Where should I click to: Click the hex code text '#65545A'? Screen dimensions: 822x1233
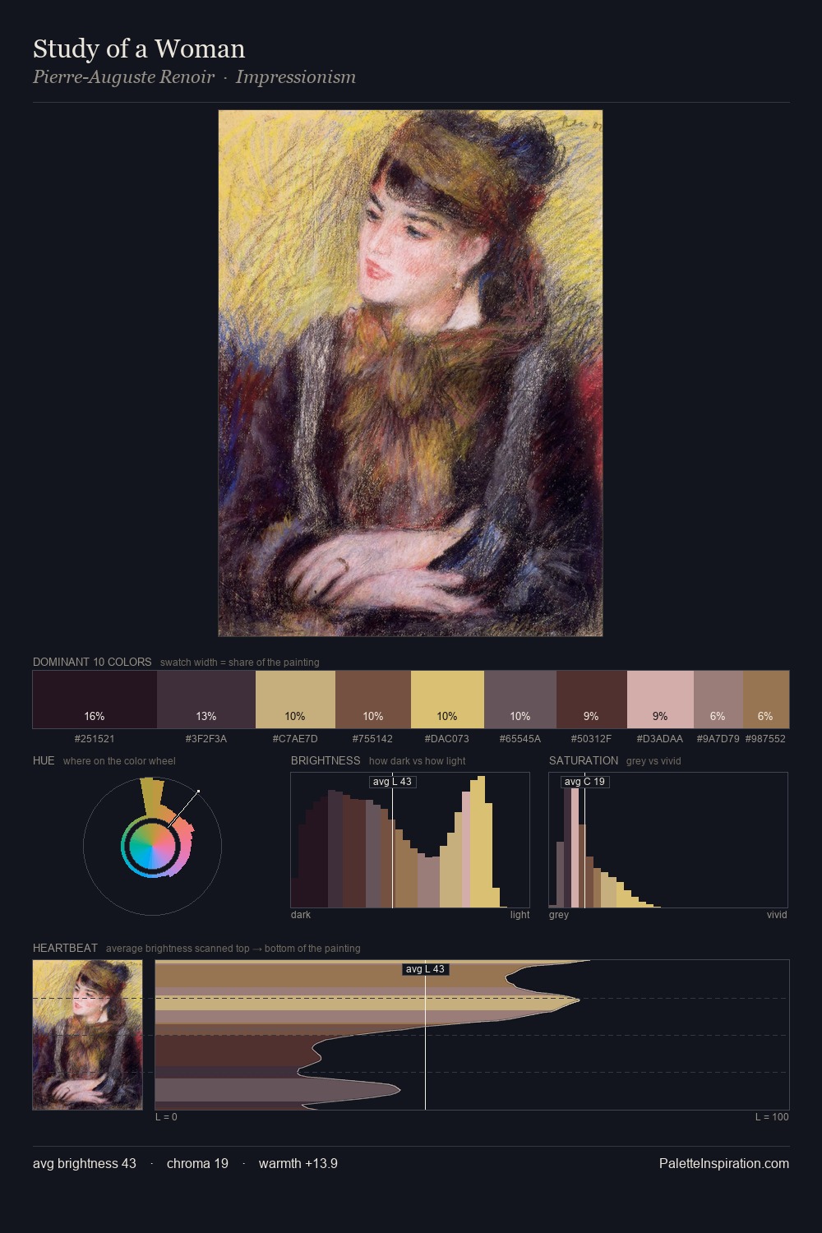pos(520,739)
